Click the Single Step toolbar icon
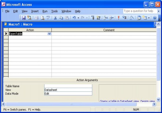This screenshot has width=162, height=113. pos(124,18)
